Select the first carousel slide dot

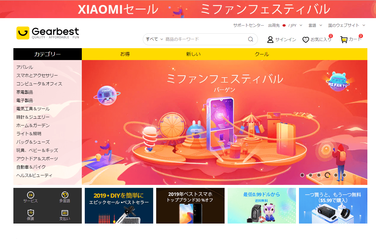[x=302, y=175]
